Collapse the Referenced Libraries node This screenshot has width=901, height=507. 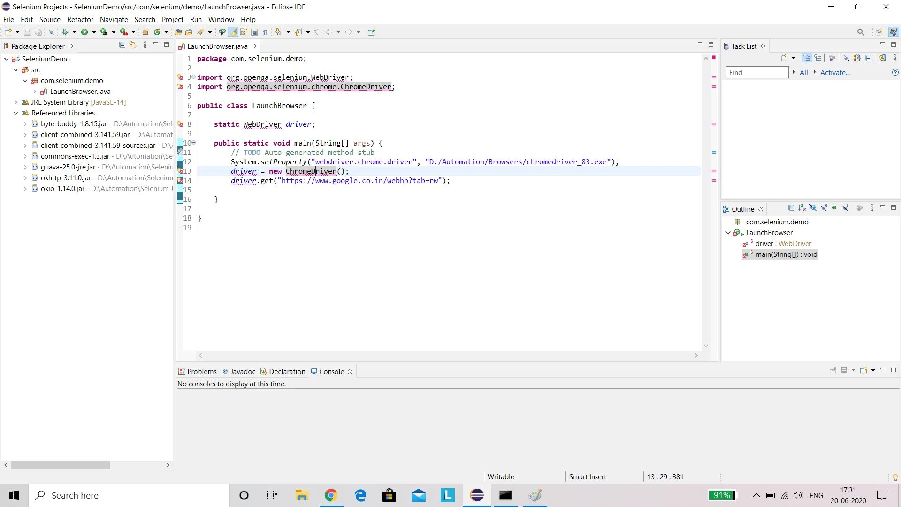click(16, 113)
